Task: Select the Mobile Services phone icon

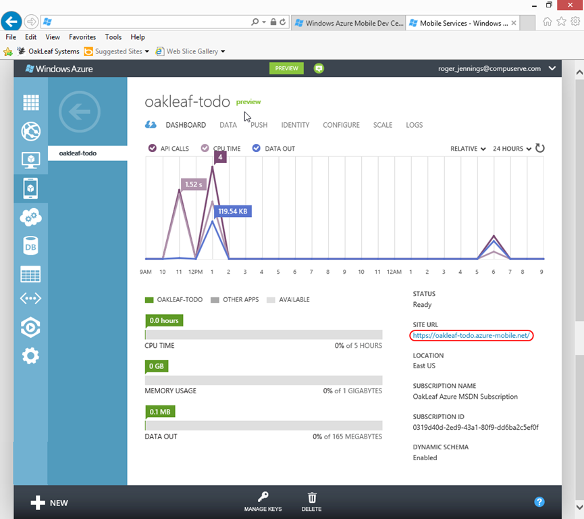Action: coord(30,189)
